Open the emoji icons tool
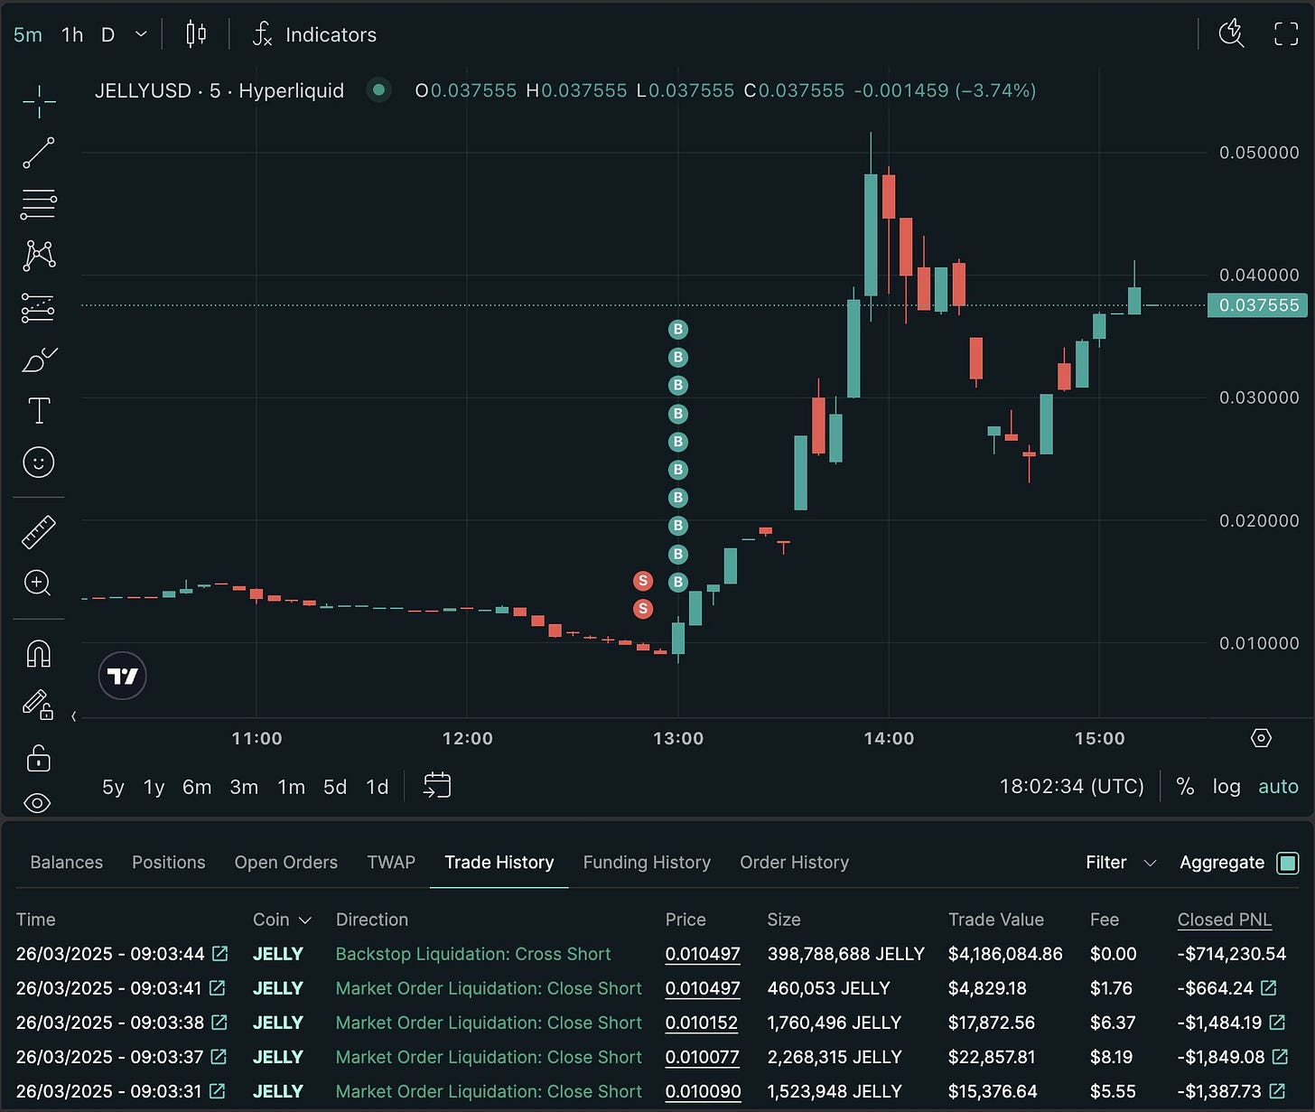The height and width of the screenshot is (1112, 1315). 39,463
